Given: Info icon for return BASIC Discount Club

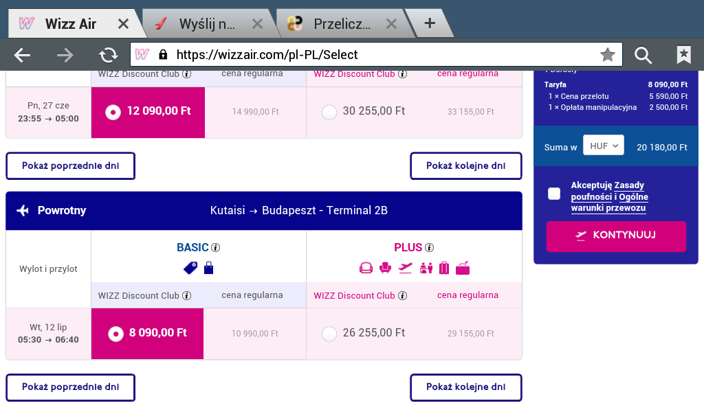Looking at the screenshot, I should tap(187, 295).
